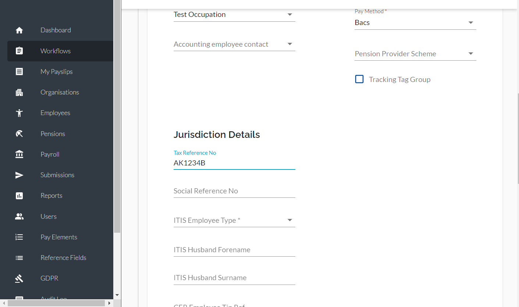Click the Reports chart icon
519x307 pixels.
pyautogui.click(x=19, y=196)
